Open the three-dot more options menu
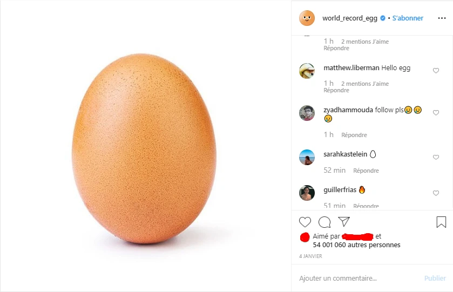 [442, 18]
